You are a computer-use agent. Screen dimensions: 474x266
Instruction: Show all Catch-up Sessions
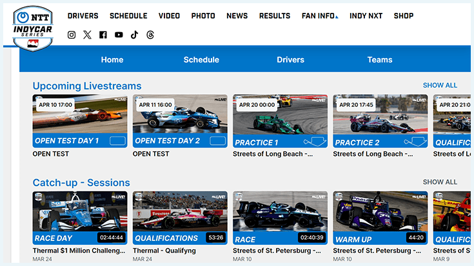pos(440,182)
